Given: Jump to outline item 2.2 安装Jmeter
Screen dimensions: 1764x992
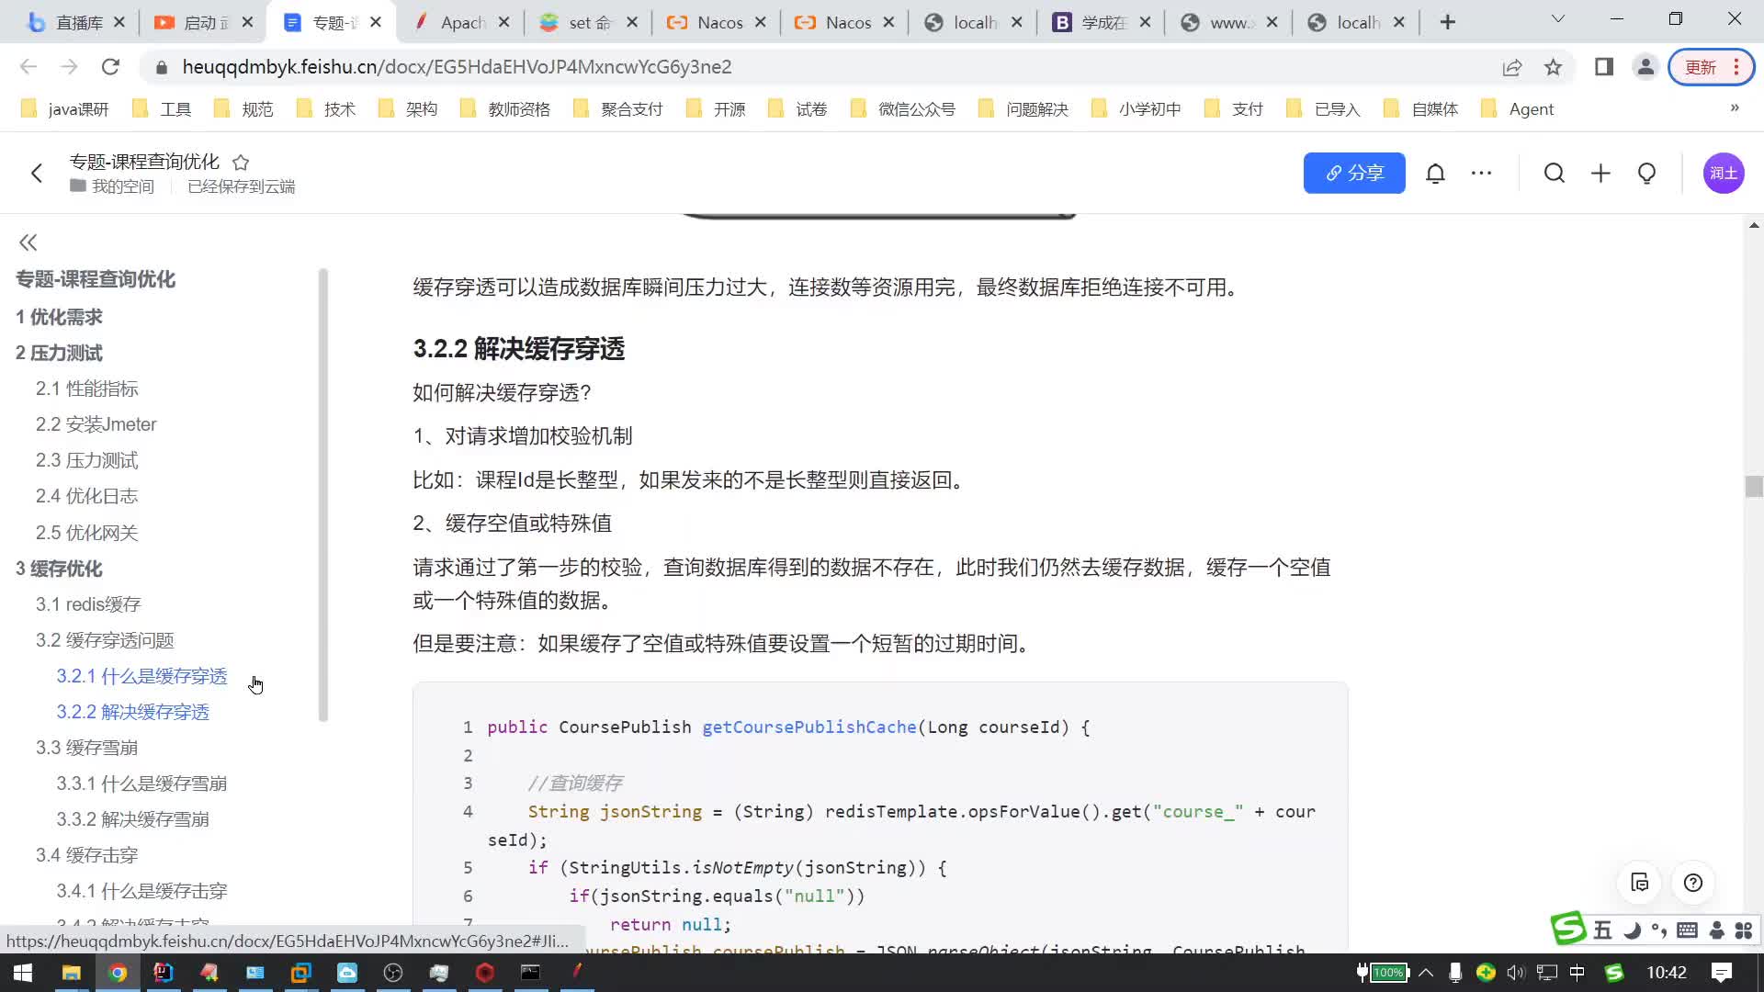Looking at the screenshot, I should point(96,424).
